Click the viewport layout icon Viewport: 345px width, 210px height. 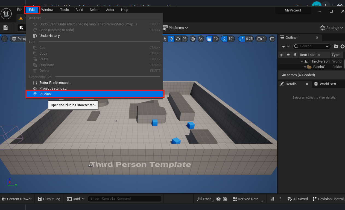point(272,39)
